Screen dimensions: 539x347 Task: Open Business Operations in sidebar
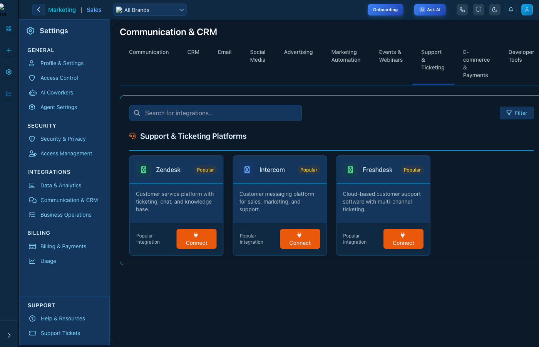click(x=66, y=215)
